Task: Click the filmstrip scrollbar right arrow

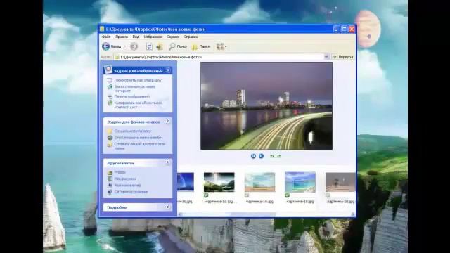Action: 353,214
